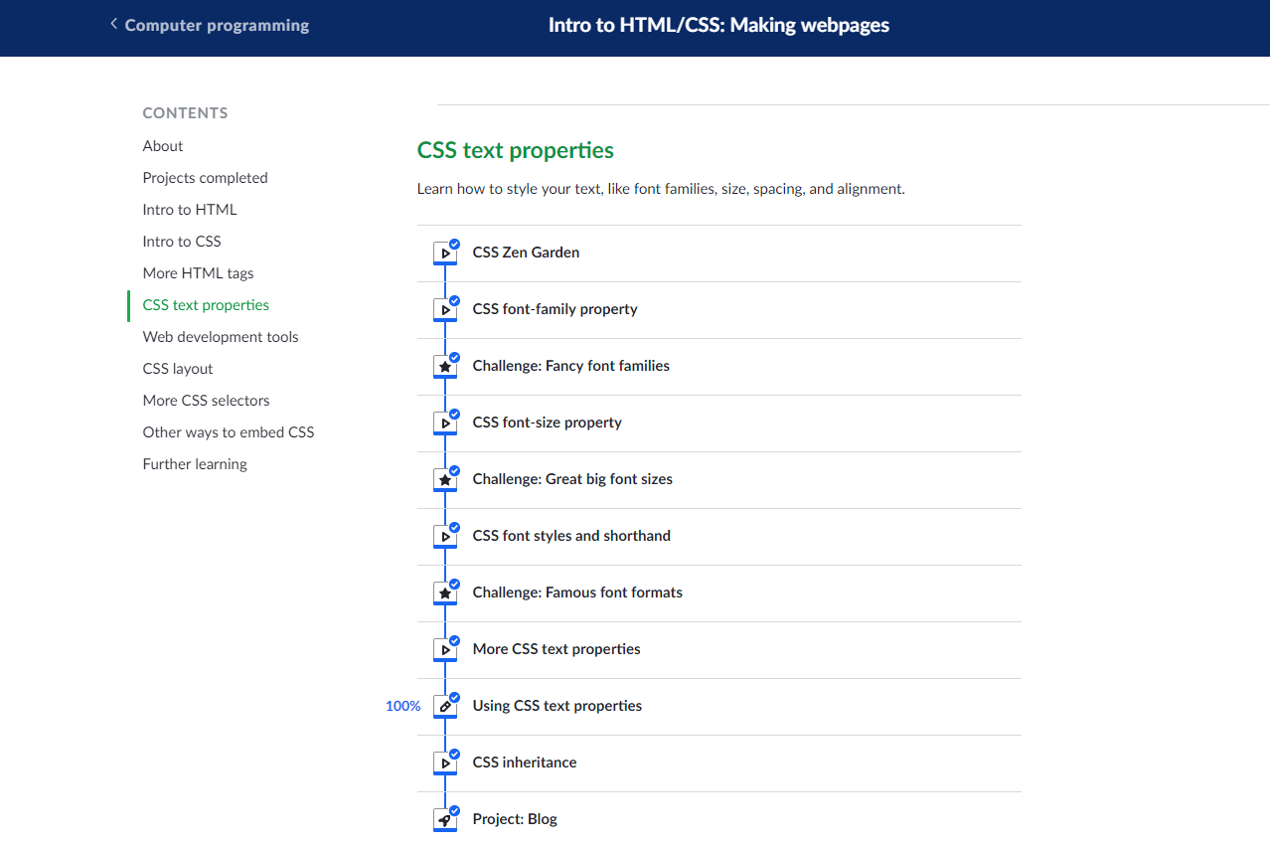Screen dimensions: 1270x847
Task: Select More CSS selectors in Contents
Action: tap(206, 401)
